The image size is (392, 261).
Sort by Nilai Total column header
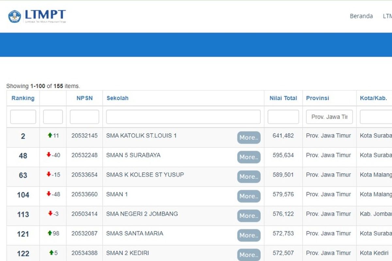(283, 98)
